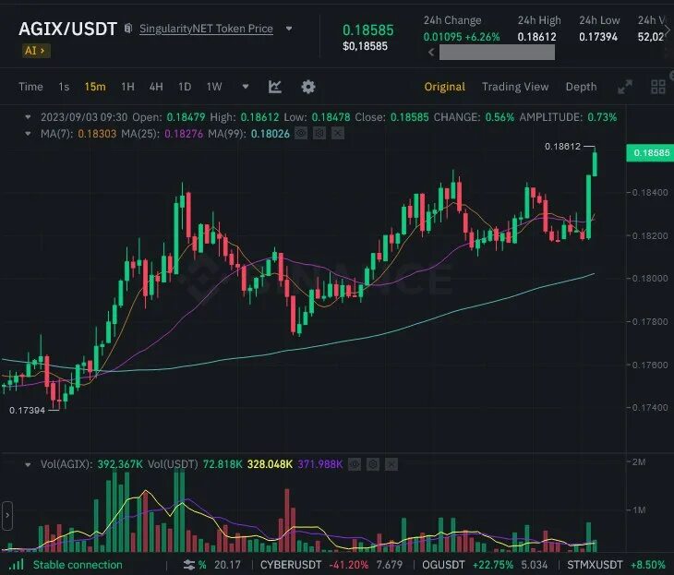Screen dimensions: 674x575
Task: Remove the Vol indicator with X
Action: click(x=391, y=464)
